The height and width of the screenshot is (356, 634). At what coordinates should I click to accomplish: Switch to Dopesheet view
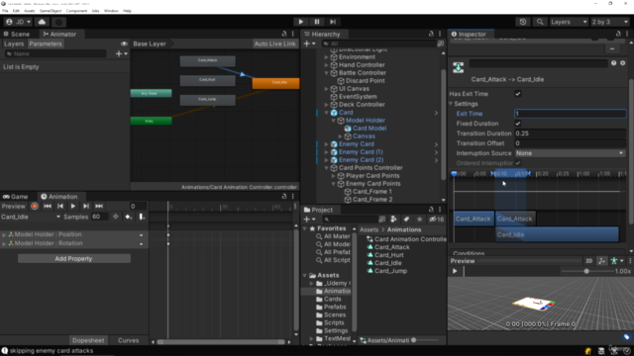[88, 340]
